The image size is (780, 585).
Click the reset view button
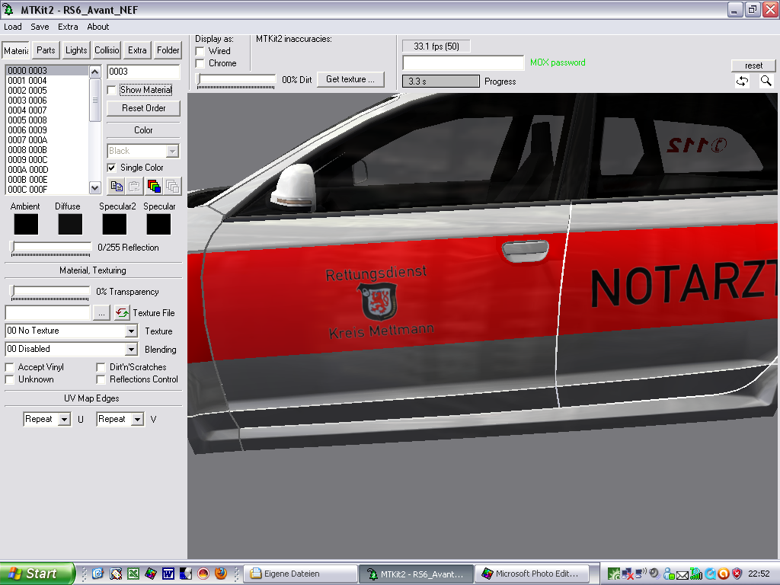point(753,66)
